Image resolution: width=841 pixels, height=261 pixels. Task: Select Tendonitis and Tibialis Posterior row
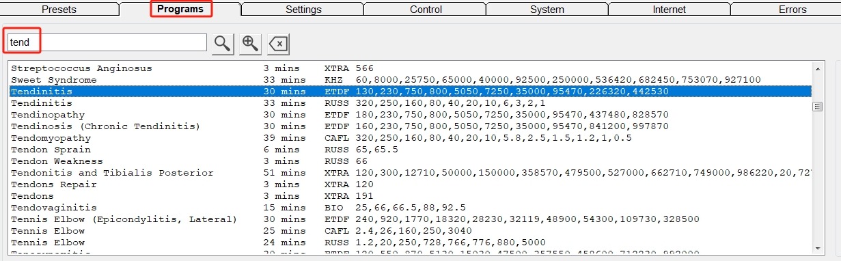point(410,173)
